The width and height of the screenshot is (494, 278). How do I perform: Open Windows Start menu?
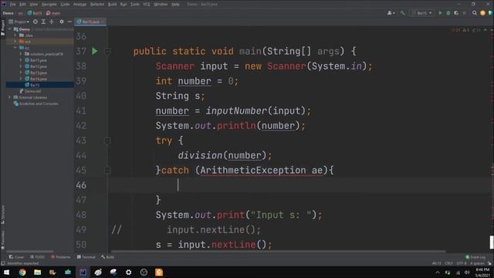pyautogui.click(x=6, y=273)
